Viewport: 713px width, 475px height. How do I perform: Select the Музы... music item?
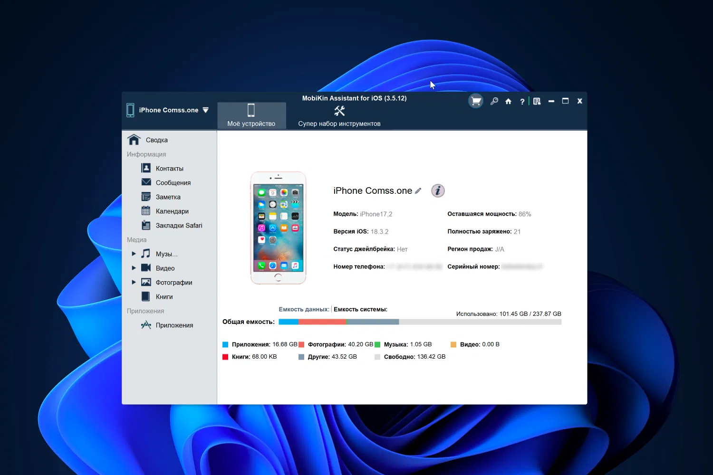pyautogui.click(x=166, y=254)
